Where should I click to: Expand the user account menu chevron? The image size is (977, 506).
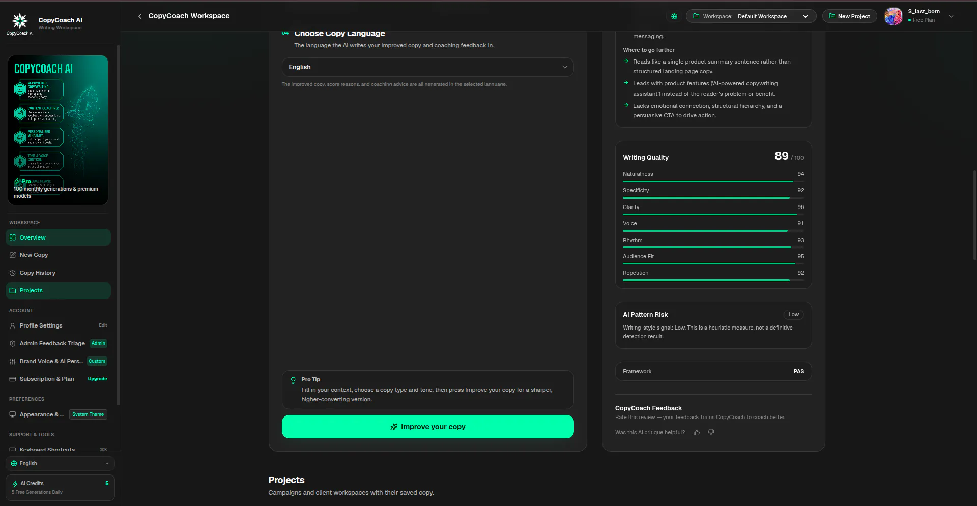coord(951,16)
